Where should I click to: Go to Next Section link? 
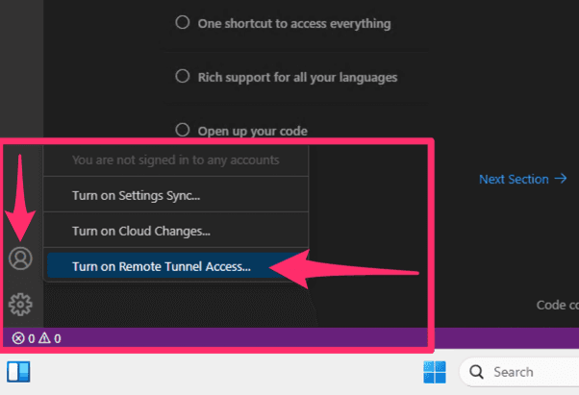pyautogui.click(x=514, y=179)
